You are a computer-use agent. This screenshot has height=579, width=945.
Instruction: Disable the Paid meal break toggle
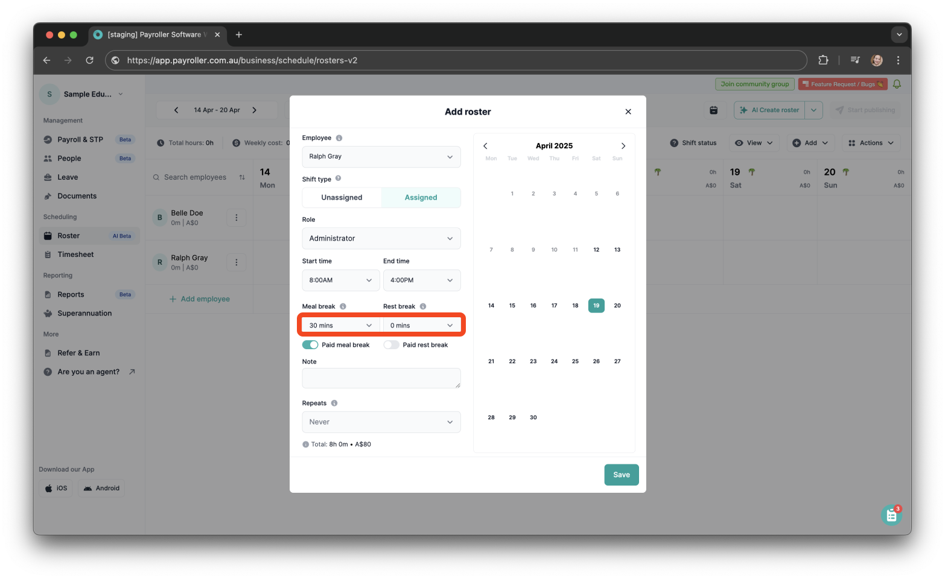pyautogui.click(x=310, y=344)
